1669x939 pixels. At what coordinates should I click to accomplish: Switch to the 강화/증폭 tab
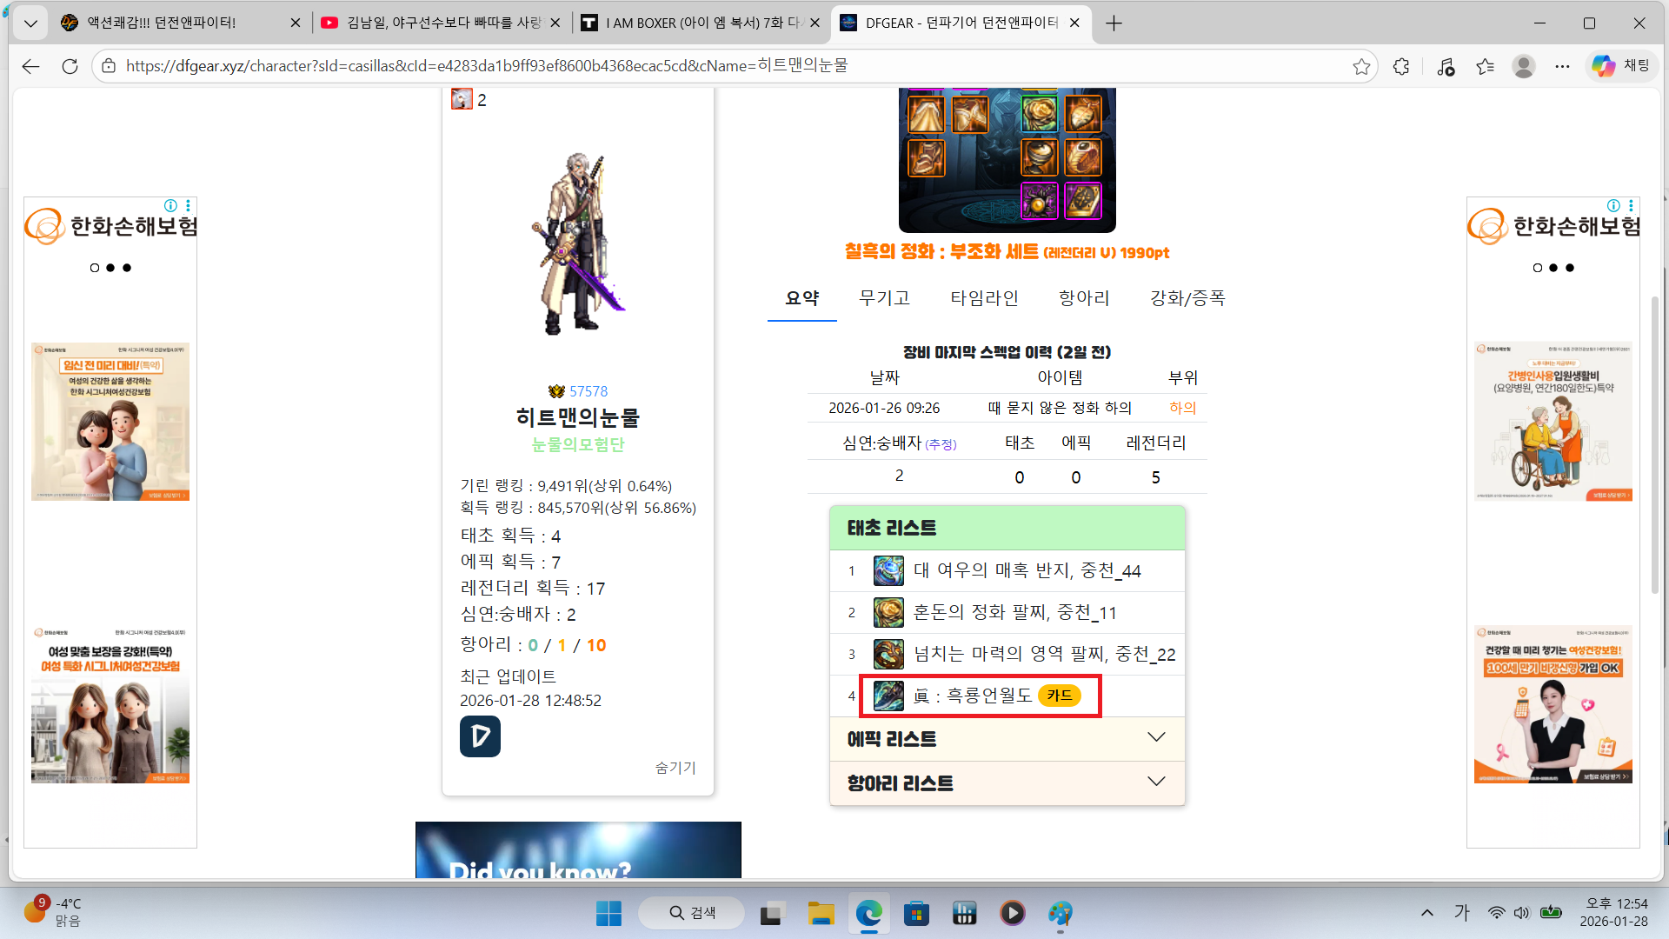tap(1187, 298)
